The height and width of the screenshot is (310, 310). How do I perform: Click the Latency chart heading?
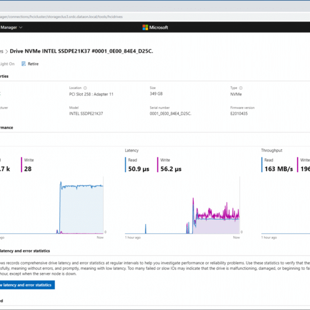[x=131, y=150]
